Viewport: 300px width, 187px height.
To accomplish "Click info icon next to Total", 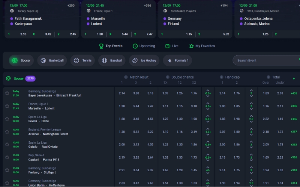I will (268, 77).
